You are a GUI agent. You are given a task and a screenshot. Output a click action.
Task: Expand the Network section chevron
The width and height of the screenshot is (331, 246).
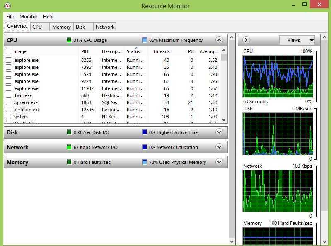coord(219,147)
